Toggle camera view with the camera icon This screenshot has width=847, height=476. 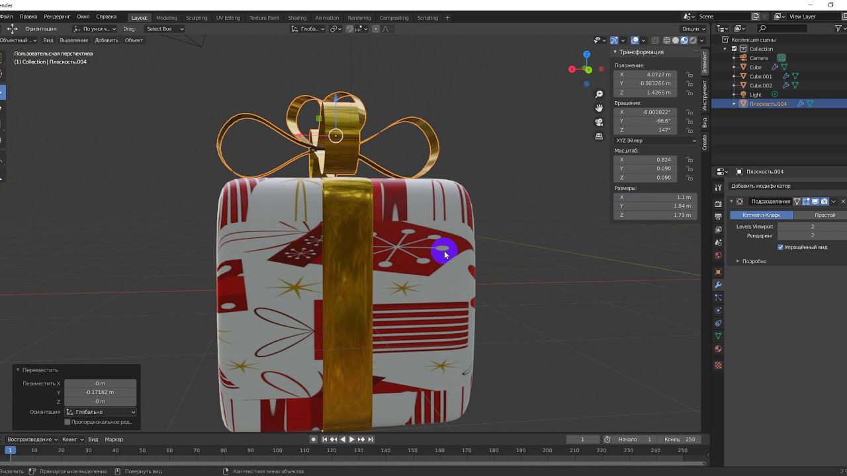point(599,122)
